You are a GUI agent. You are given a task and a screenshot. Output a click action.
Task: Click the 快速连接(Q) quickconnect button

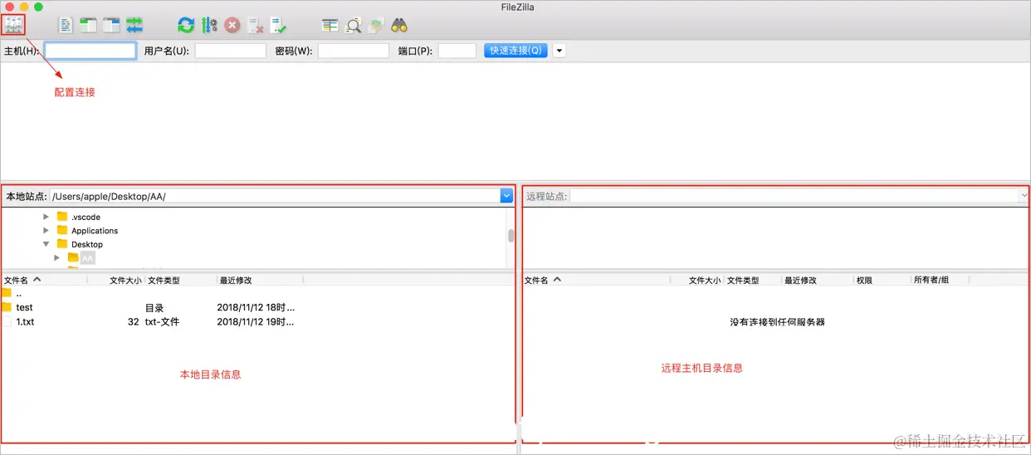[515, 51]
